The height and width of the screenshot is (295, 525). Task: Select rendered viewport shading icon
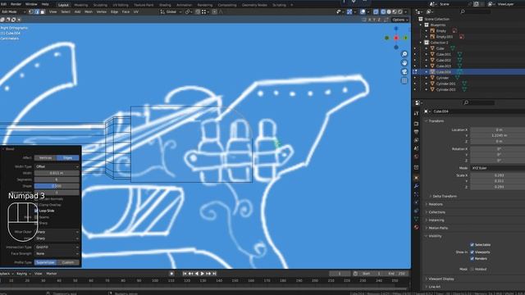coord(400,11)
